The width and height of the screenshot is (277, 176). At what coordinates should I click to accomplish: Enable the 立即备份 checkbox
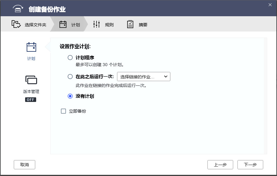pyautogui.click(x=63, y=111)
